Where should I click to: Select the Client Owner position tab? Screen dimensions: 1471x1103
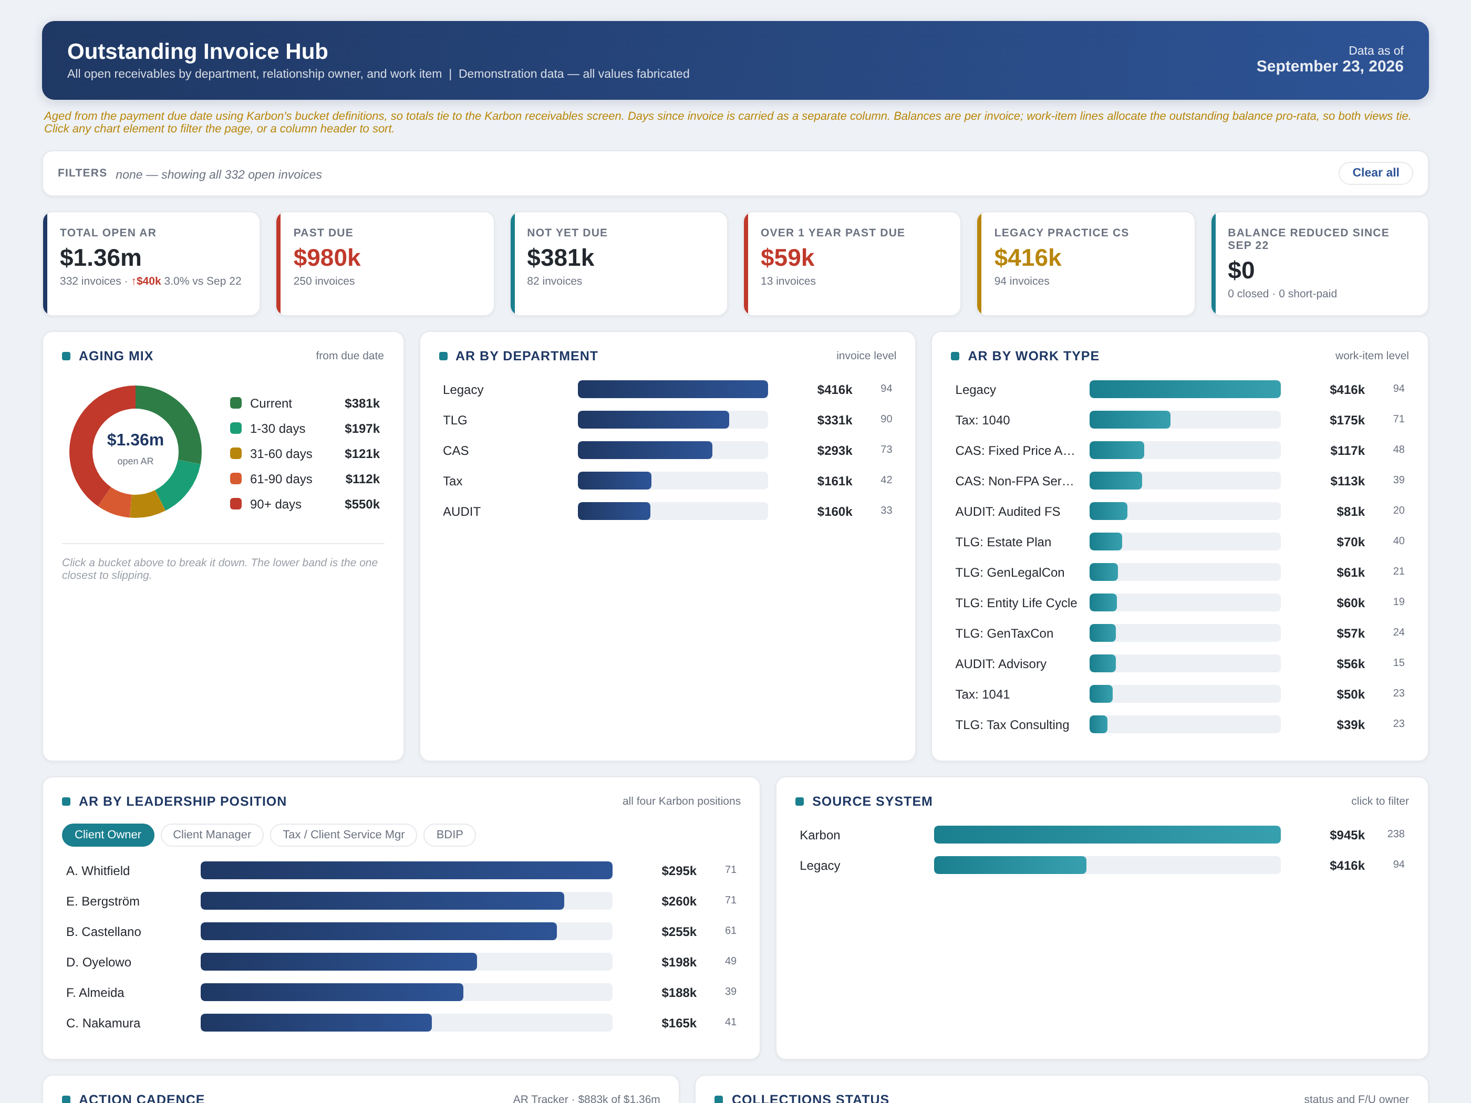click(x=108, y=835)
